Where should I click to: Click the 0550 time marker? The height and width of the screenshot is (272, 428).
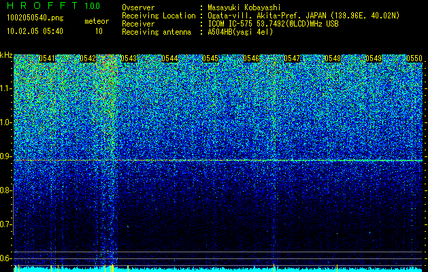pyautogui.click(x=414, y=58)
